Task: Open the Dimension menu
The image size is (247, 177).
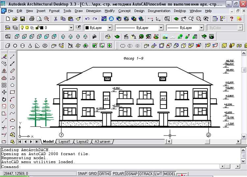Action: [x=94, y=11]
